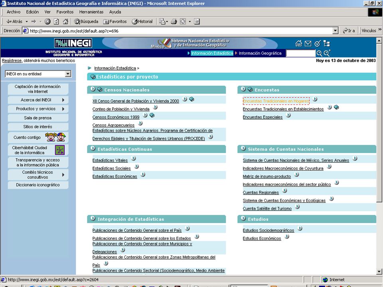Click the advanced search magnifier plus icon
383x287 pixels.
(327, 53)
